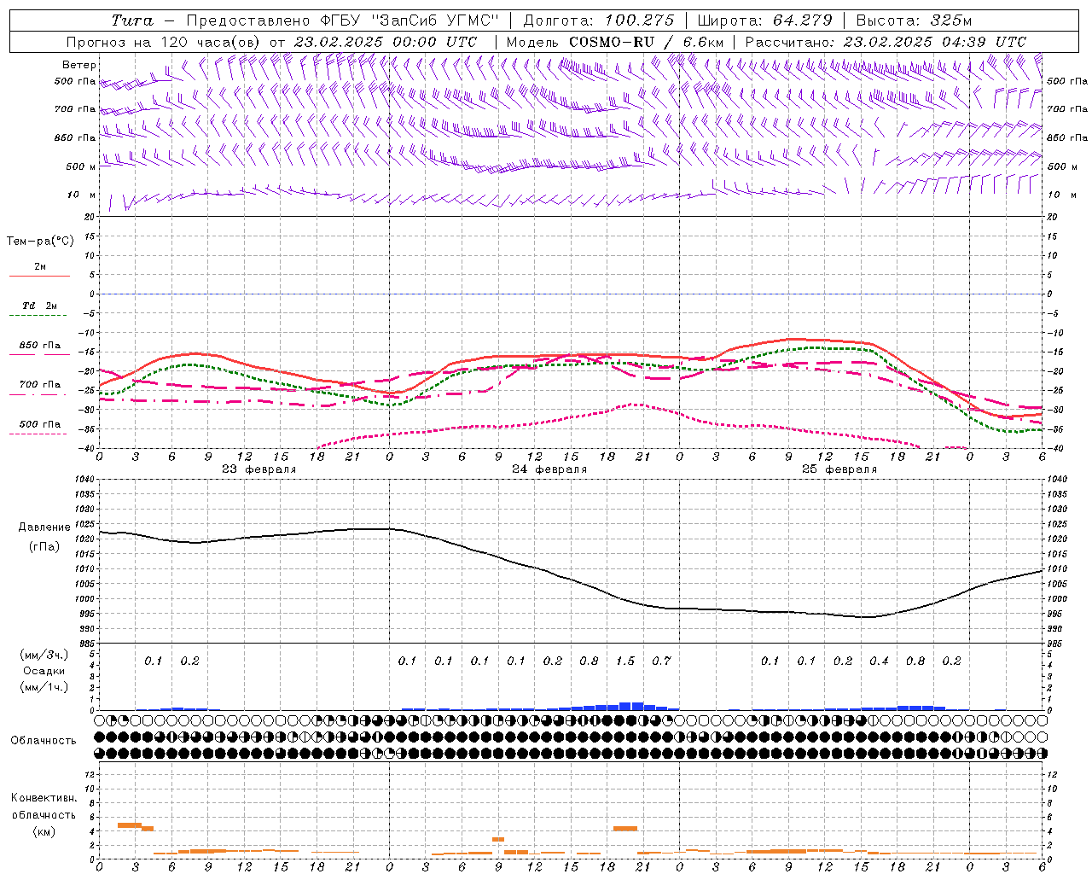Click the "700 гПа" temperature legend entry
Screen dimensions: 1092x874
[40, 385]
